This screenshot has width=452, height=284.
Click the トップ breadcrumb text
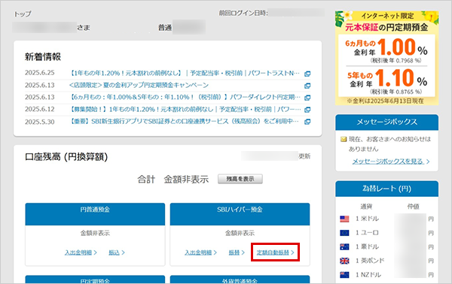tap(23, 14)
